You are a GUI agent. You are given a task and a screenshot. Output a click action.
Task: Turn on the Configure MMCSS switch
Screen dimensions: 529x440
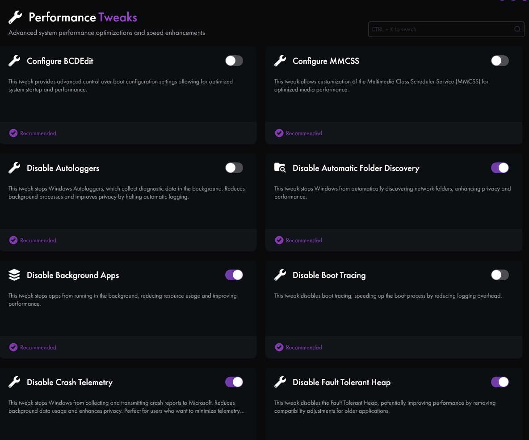click(500, 61)
